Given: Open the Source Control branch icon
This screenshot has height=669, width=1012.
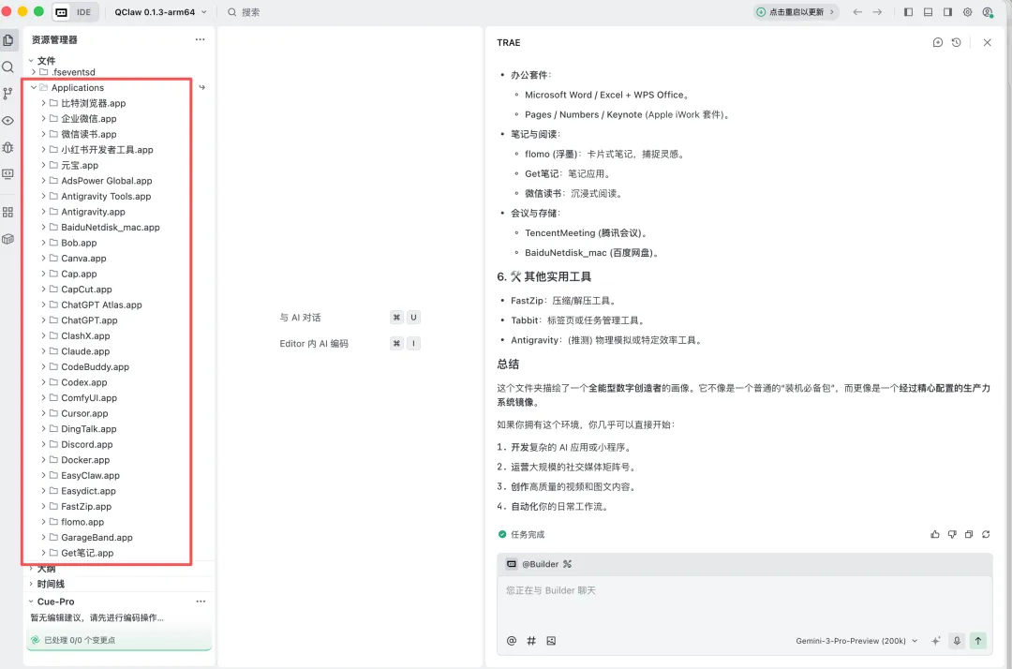Looking at the screenshot, I should [x=8, y=94].
